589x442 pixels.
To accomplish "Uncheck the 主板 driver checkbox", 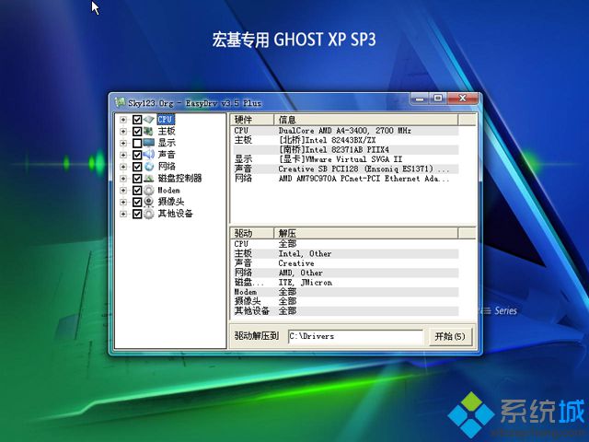I will [137, 131].
